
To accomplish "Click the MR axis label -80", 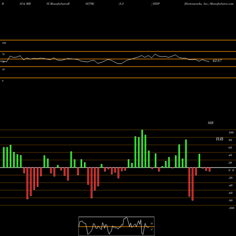I will tap(230, 201).
